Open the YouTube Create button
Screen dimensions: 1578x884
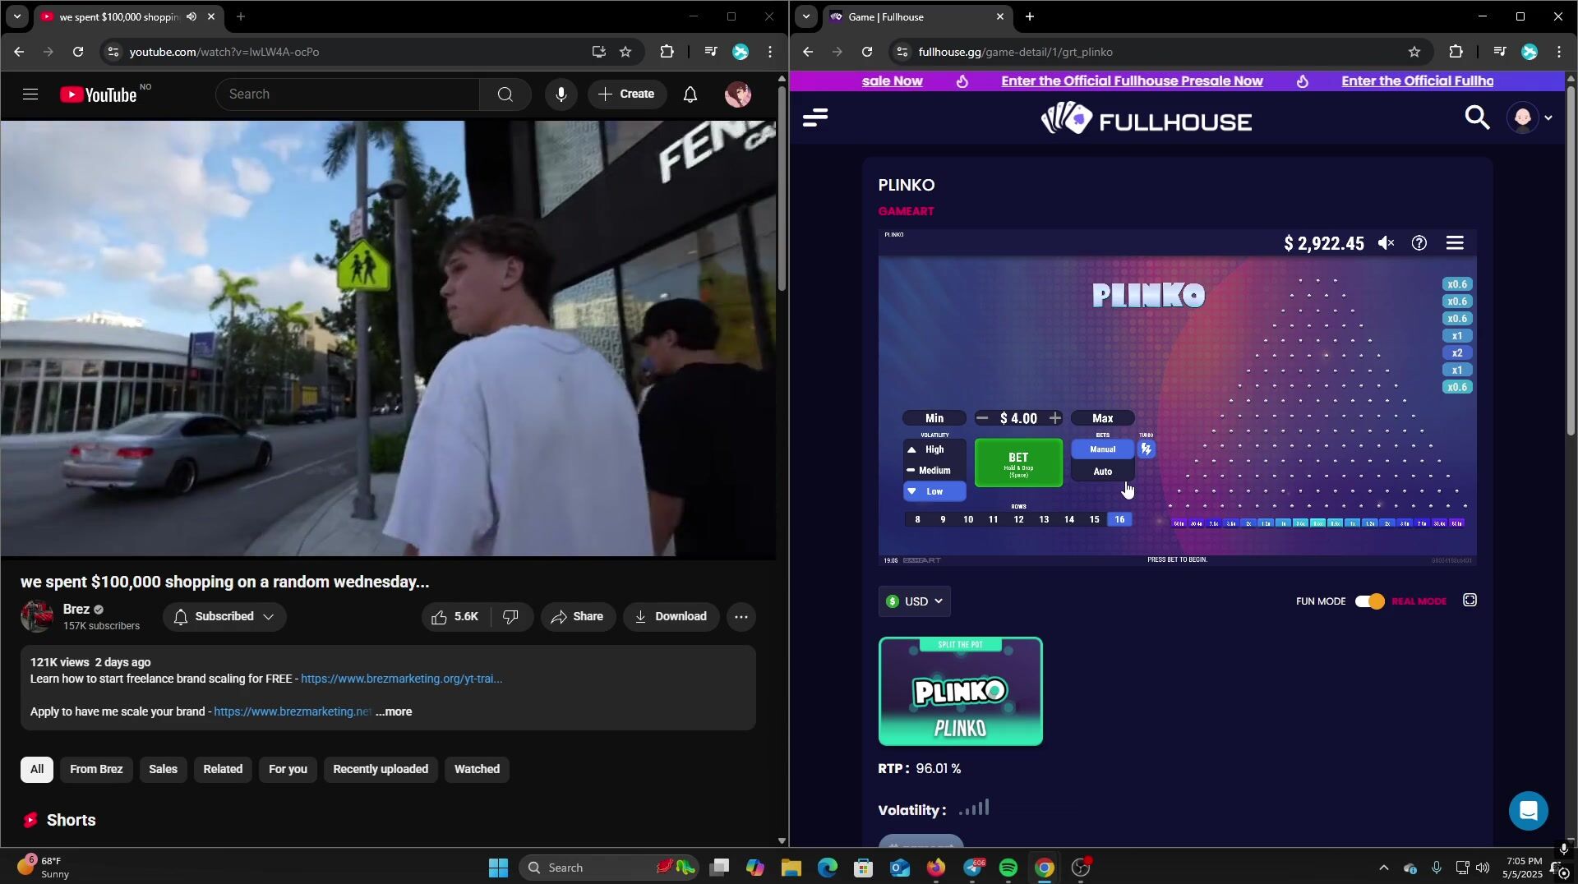click(x=626, y=94)
